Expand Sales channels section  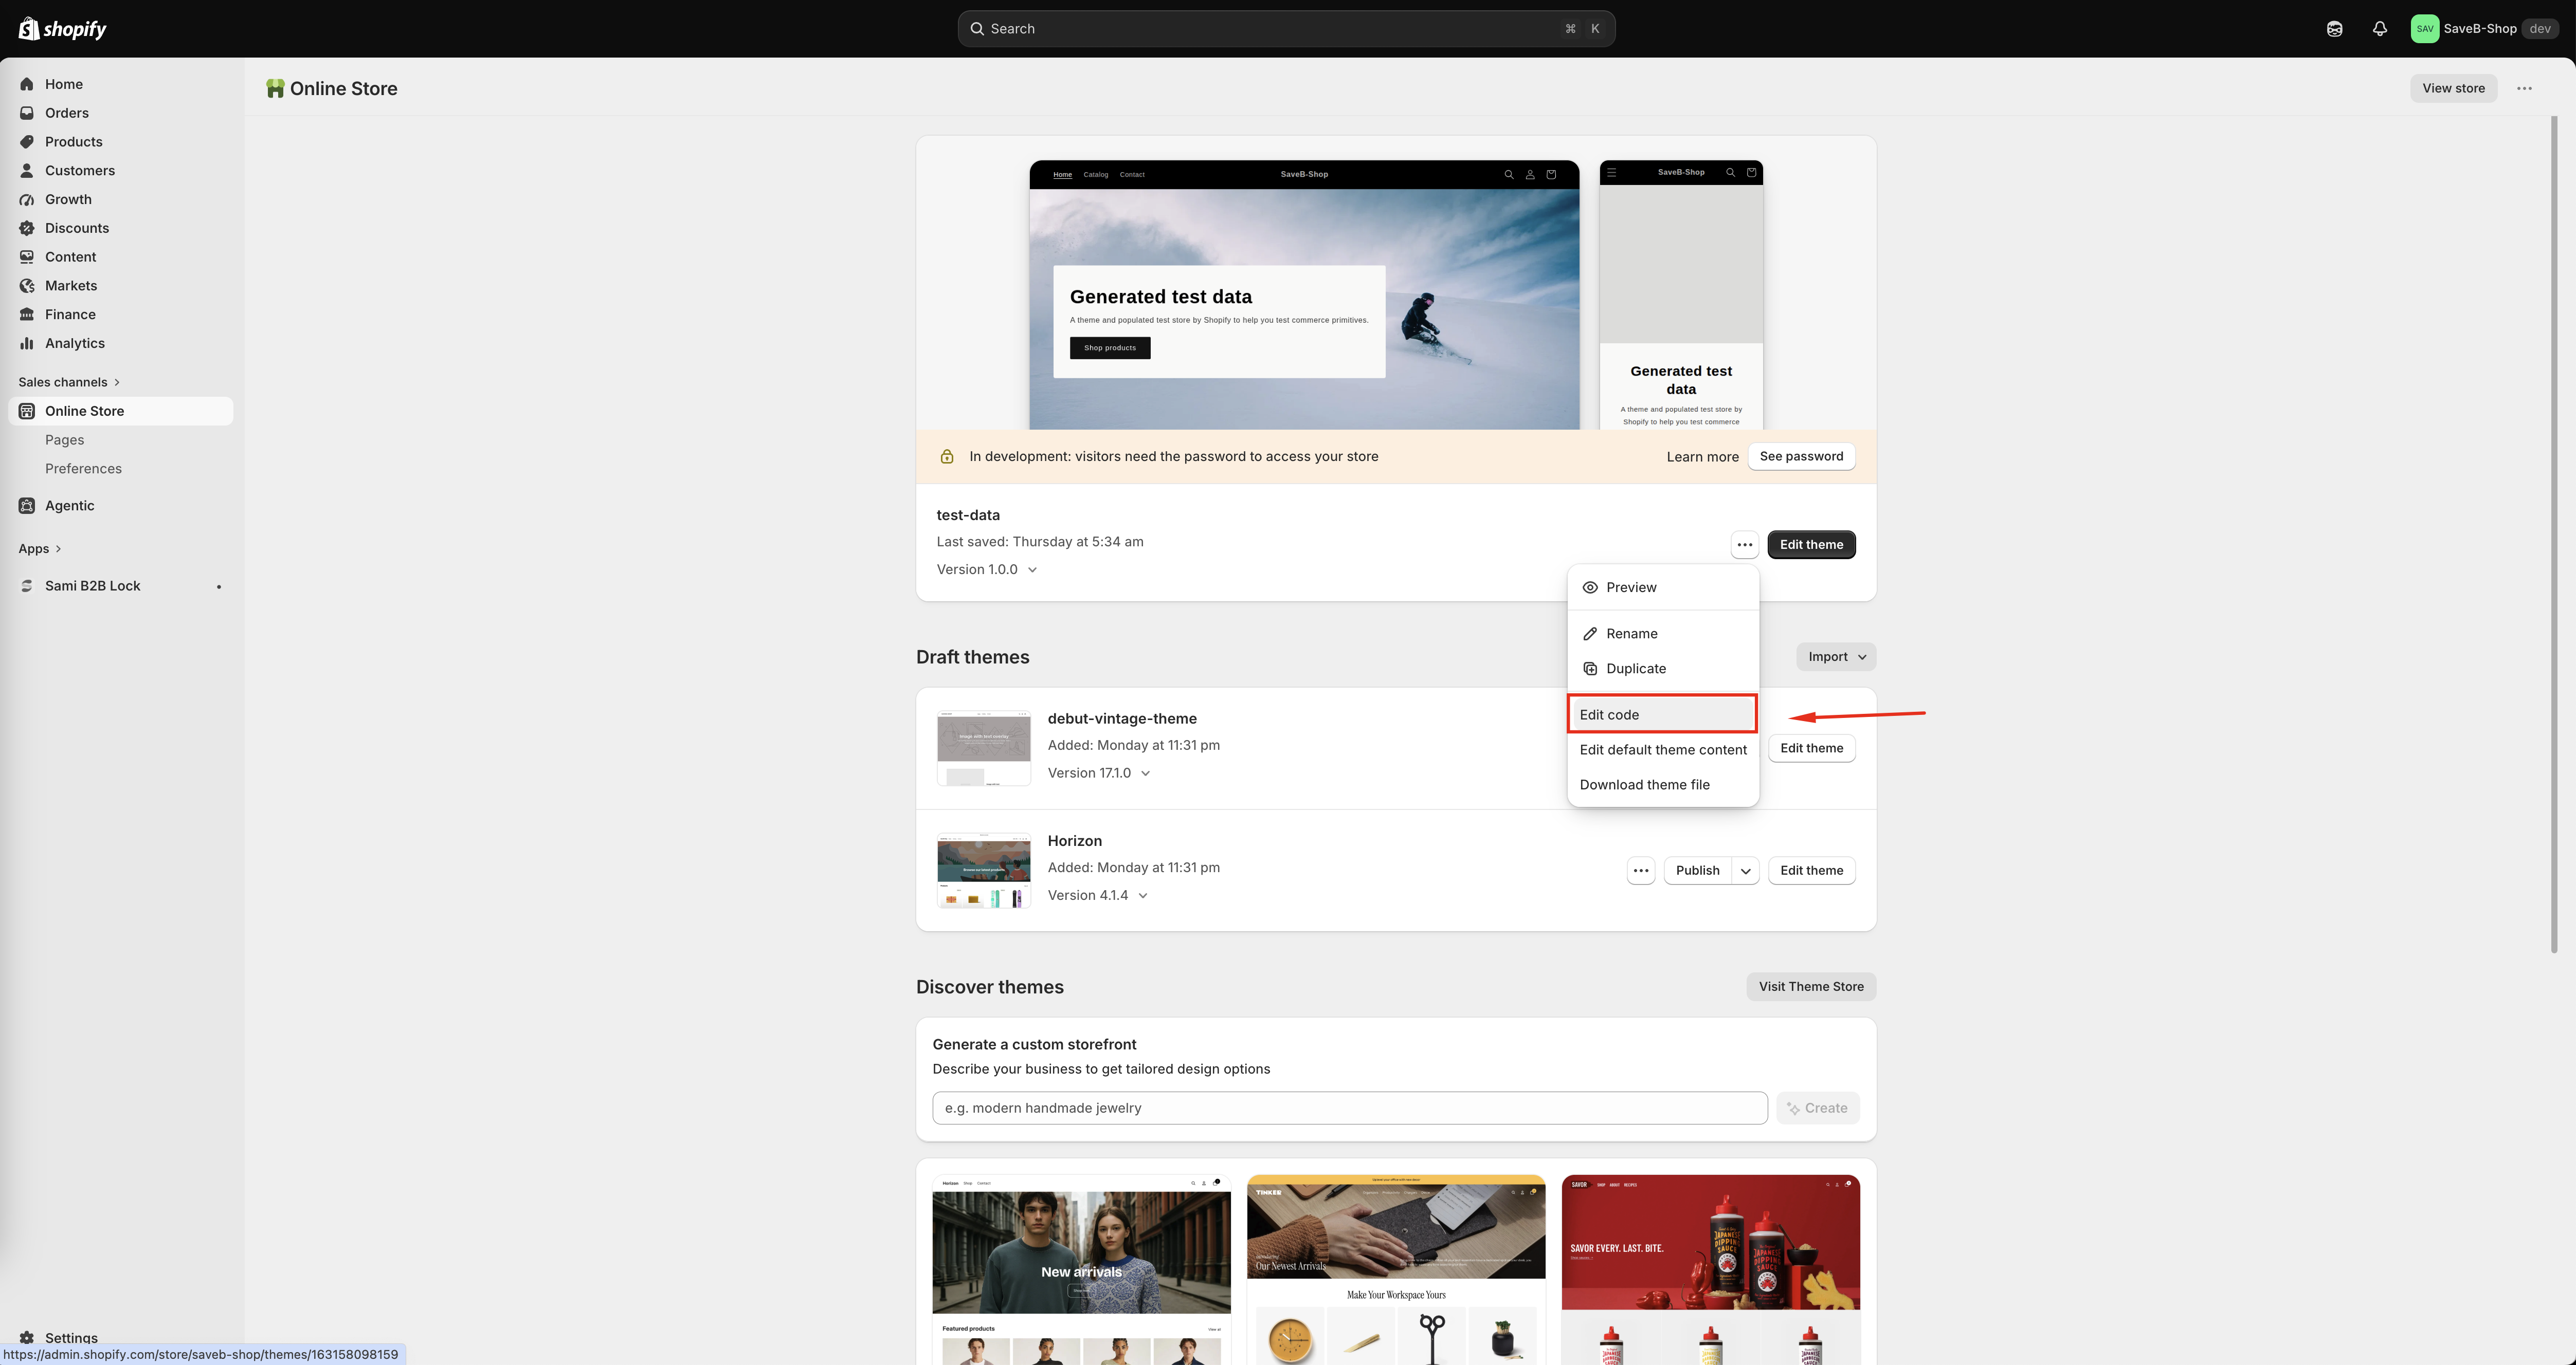pos(69,382)
